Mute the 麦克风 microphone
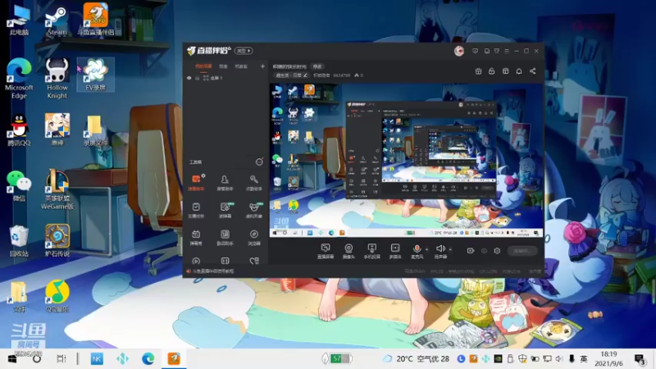The width and height of the screenshot is (656, 369). click(417, 252)
